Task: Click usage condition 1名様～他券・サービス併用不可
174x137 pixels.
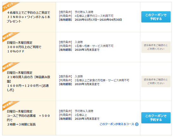Action: tap(94, 46)
